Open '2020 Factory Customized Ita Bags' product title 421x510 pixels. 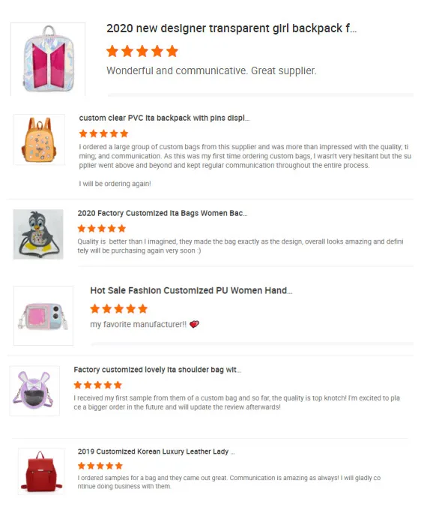(x=163, y=213)
